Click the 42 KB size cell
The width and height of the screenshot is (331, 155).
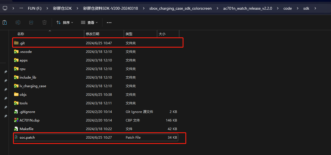pos(172,129)
